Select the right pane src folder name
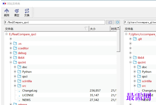The image size is (156, 105). pyautogui.click(x=144, y=86)
